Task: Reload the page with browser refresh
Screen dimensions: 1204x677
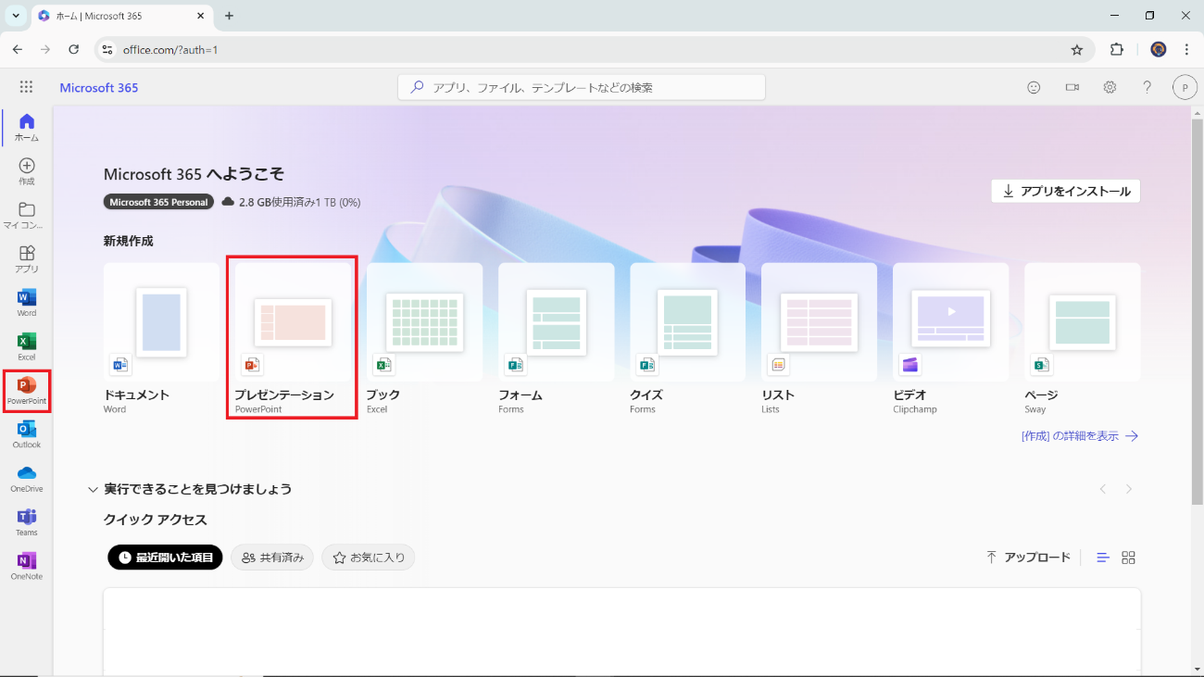Action: pos(74,49)
